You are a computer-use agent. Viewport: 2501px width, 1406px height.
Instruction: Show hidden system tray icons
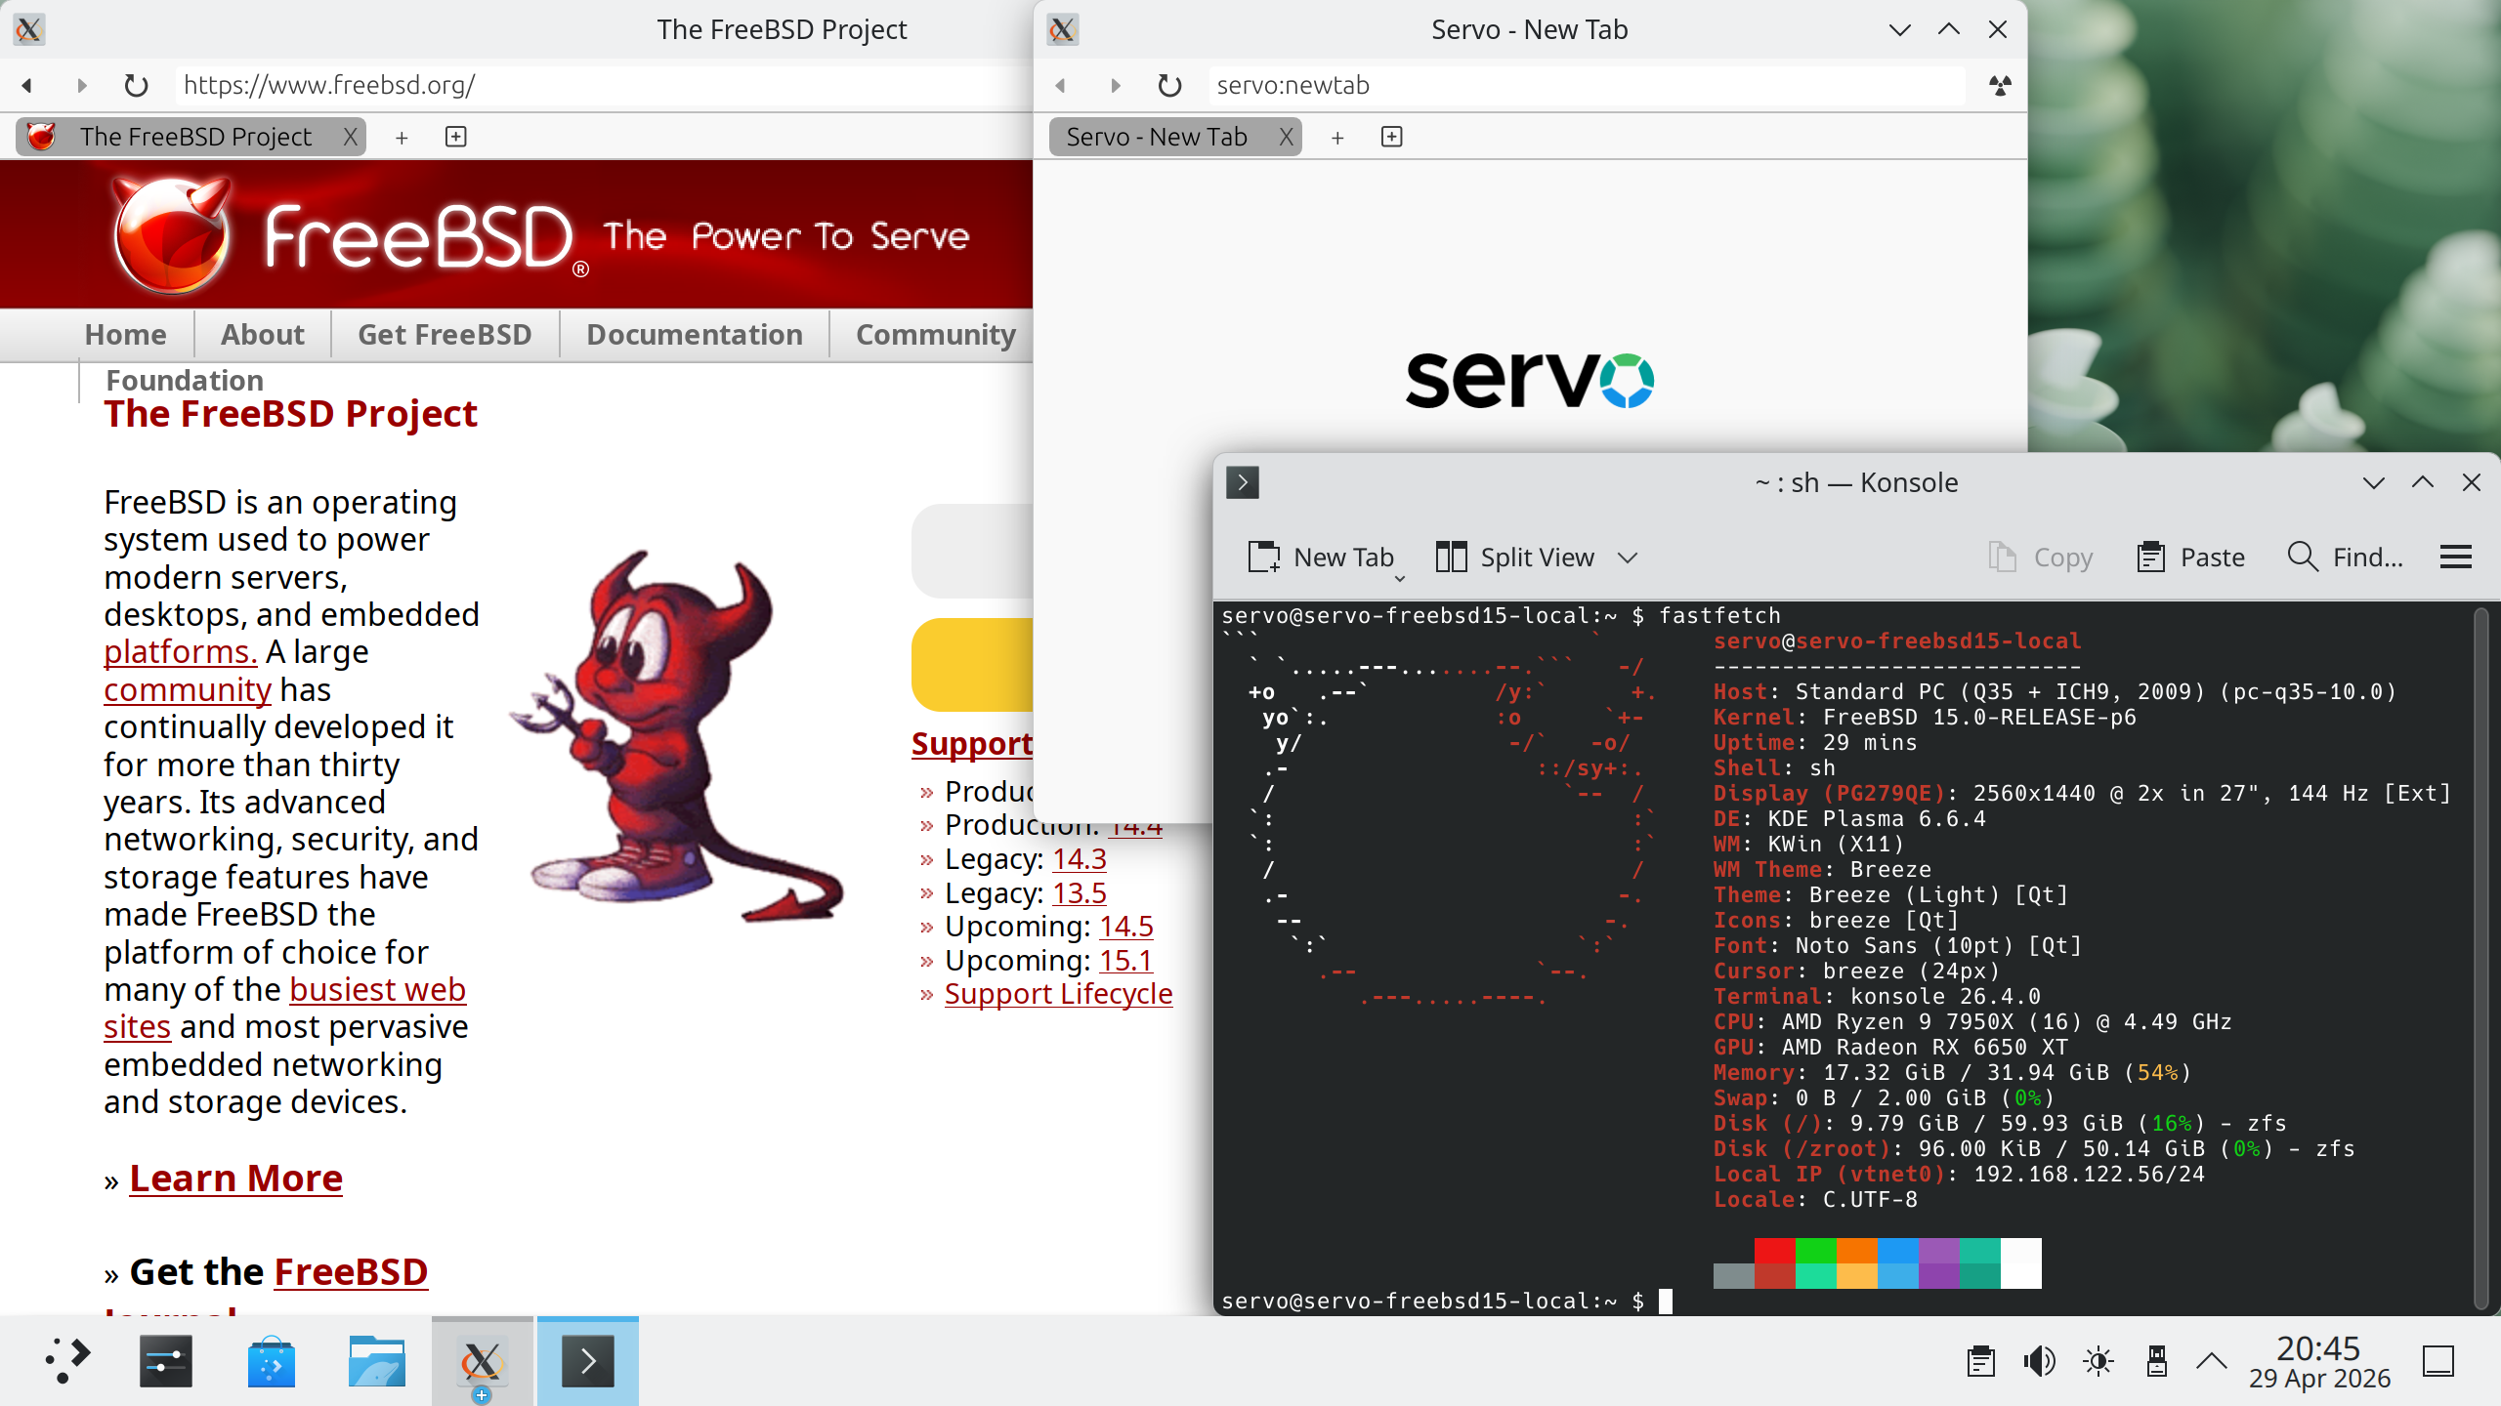coord(2212,1361)
